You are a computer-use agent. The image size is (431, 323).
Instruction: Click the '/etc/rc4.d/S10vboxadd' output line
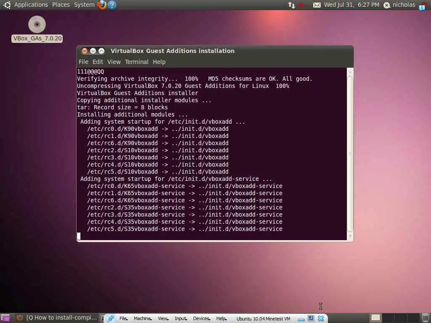click(158, 164)
